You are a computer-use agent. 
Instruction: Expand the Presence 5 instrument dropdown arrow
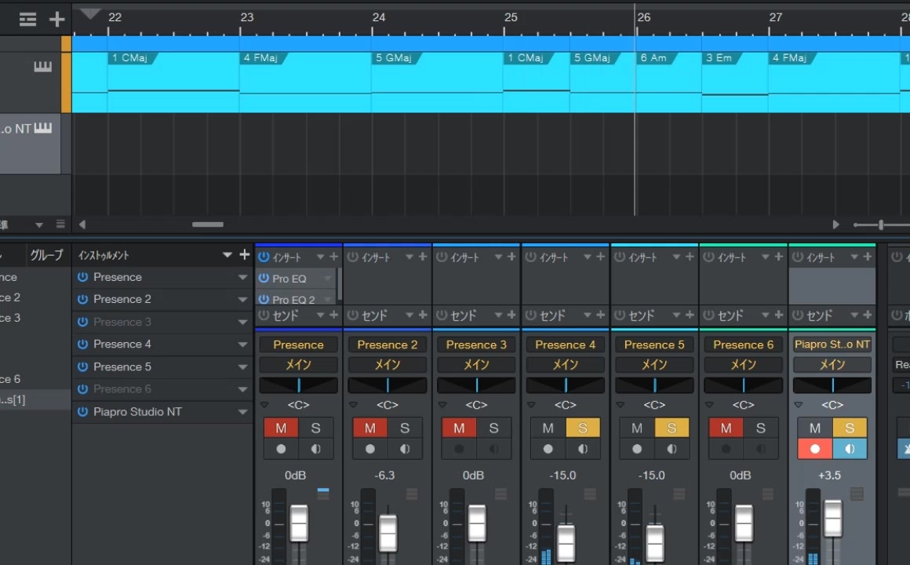coord(242,366)
